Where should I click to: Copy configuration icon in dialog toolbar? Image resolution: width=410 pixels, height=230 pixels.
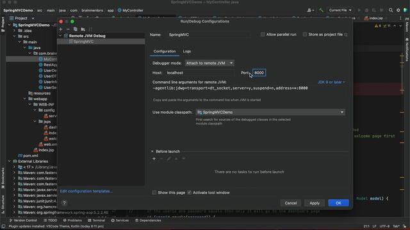pos(76,29)
